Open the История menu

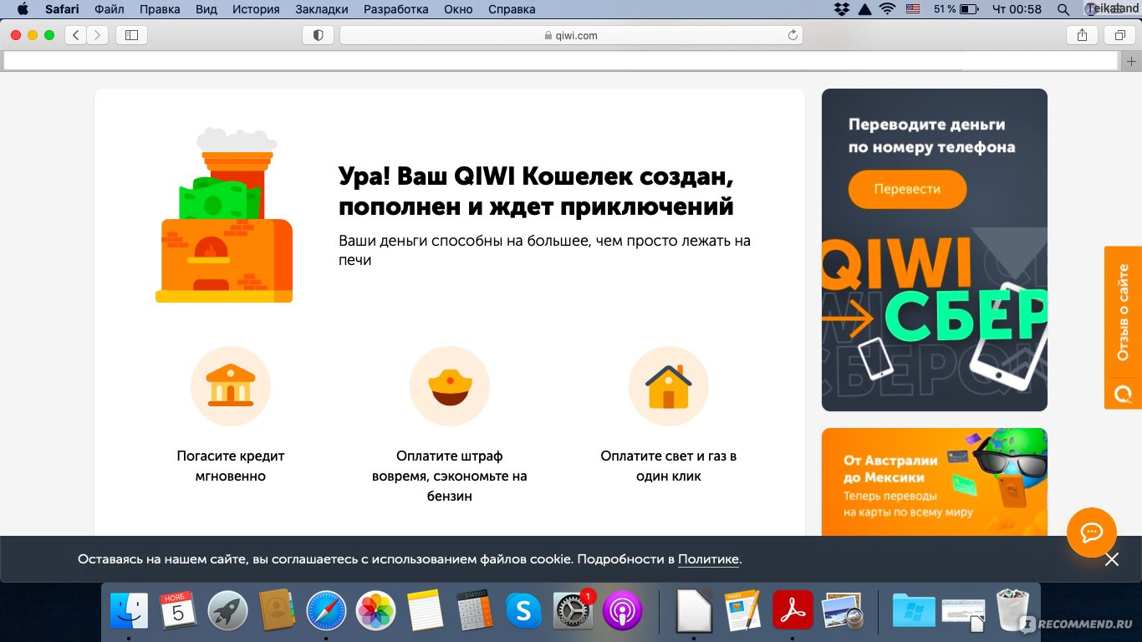257,9
